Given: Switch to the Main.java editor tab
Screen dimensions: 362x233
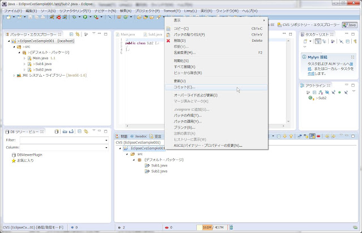Looking at the screenshot, I should point(126,34).
